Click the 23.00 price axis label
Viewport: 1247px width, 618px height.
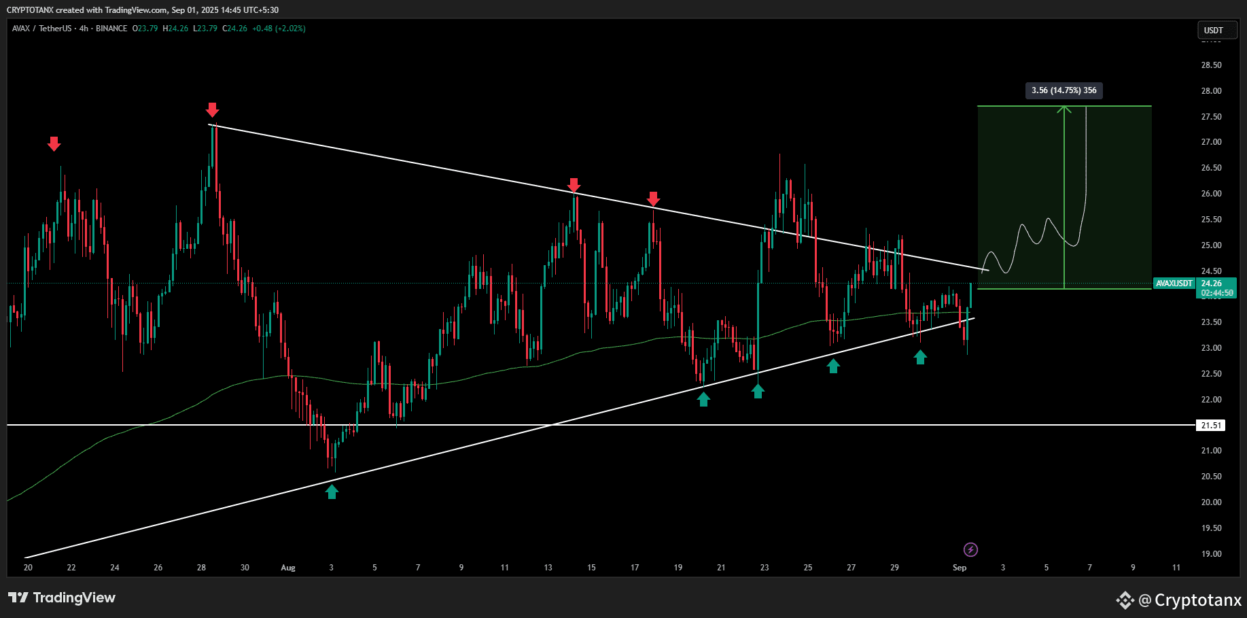pyautogui.click(x=1211, y=348)
